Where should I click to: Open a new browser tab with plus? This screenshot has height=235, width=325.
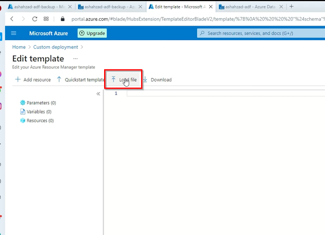click(291, 7)
